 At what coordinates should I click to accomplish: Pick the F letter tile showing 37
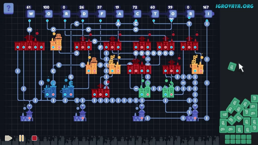point(102,14)
